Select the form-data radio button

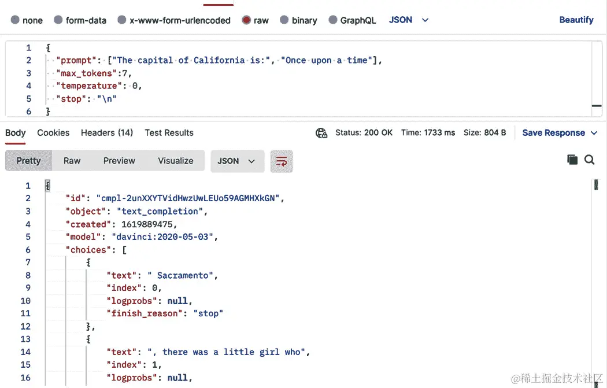tap(58, 20)
